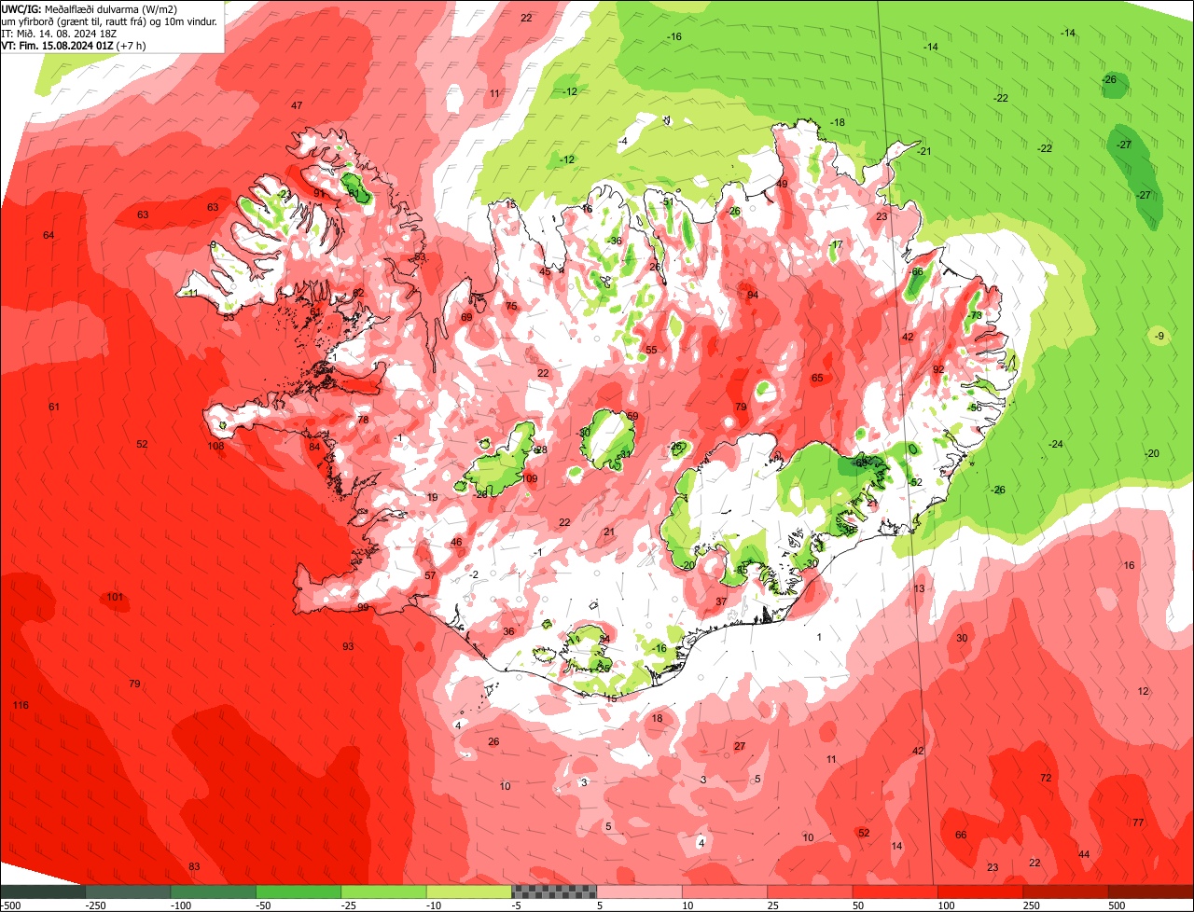Click the map value '72' in the southeast ocean
This screenshot has width=1194, height=912.
tap(1046, 778)
